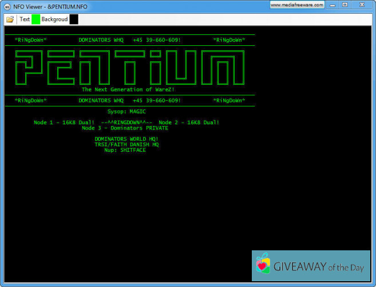376x287 pixels.
Task: Click the 'Node 3 - Dominators PRIVATE' line
Action: (x=125, y=128)
